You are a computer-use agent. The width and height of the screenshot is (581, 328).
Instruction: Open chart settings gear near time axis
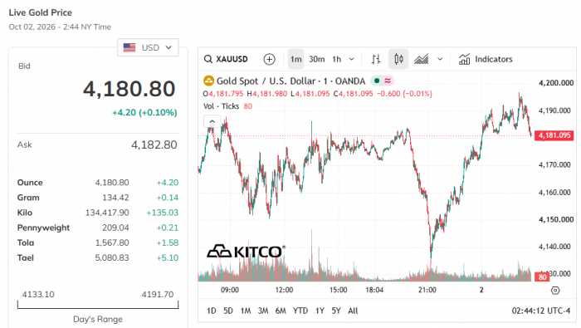pyautogui.click(x=555, y=290)
